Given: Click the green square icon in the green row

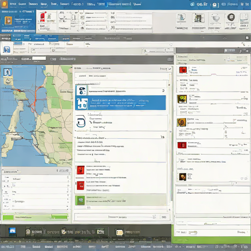Looking at the screenshot, I should coord(80,201).
